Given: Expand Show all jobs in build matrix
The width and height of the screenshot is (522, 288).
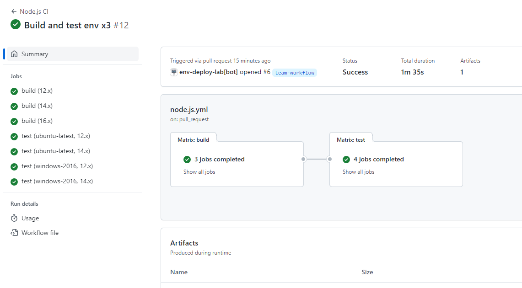Looking at the screenshot, I should click(199, 172).
